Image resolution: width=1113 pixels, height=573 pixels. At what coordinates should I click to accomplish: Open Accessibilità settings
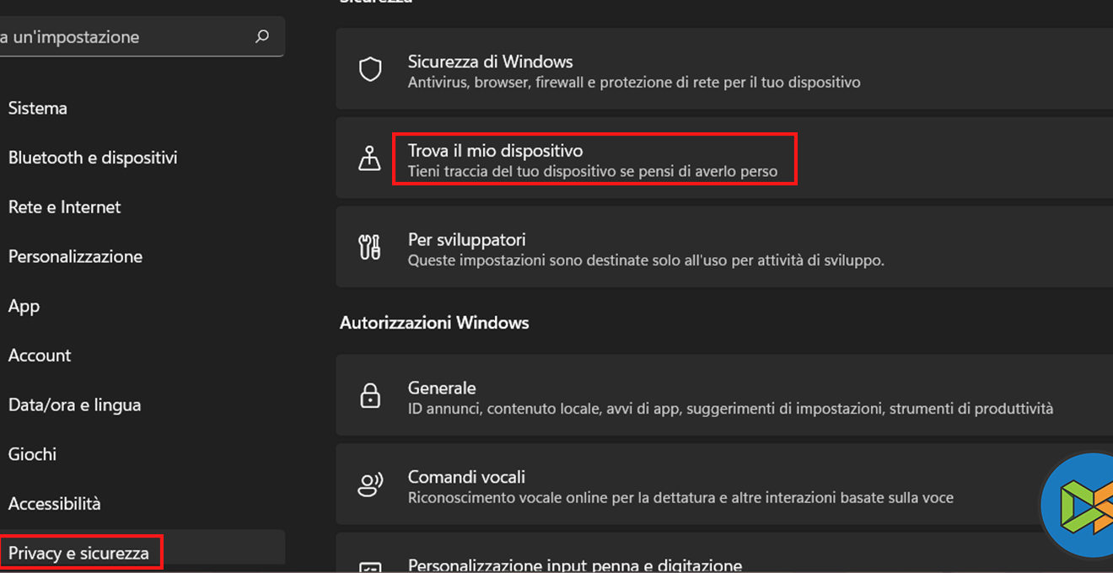tap(54, 504)
